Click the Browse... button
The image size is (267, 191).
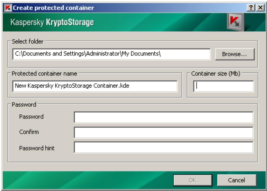point(235,54)
